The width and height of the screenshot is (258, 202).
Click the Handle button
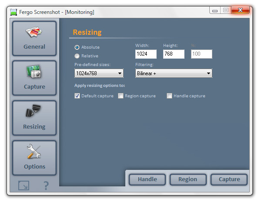pos(147,179)
